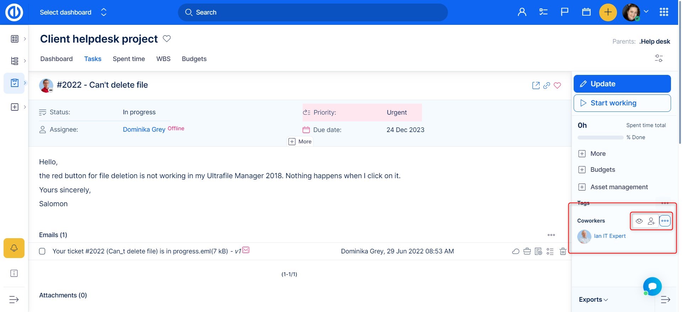Screen dimensions: 682x312
Task: Switch to the Spent time tab
Action: pyautogui.click(x=129, y=59)
